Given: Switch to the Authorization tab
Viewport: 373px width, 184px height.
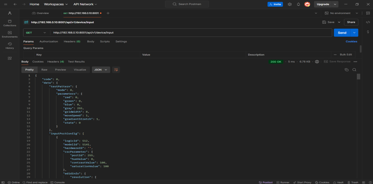Looking at the screenshot, I should [49, 41].
